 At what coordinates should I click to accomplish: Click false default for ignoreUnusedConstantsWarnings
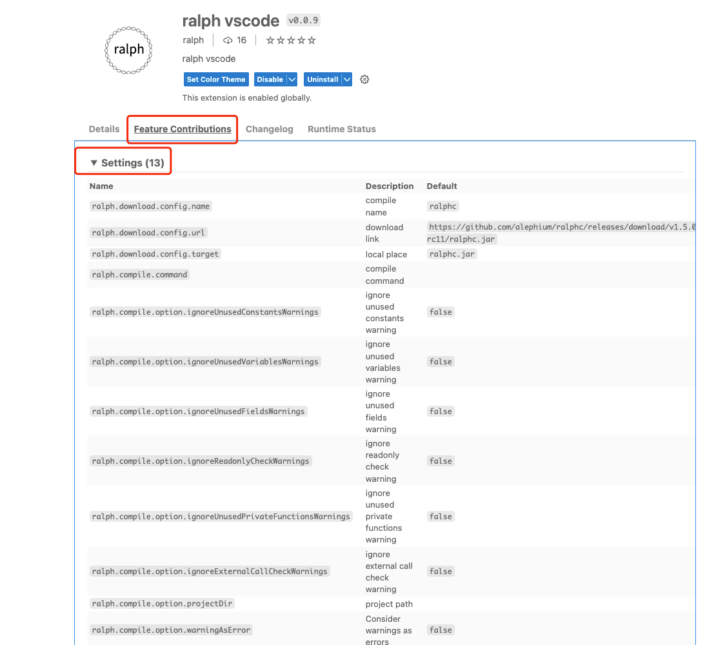tap(441, 312)
